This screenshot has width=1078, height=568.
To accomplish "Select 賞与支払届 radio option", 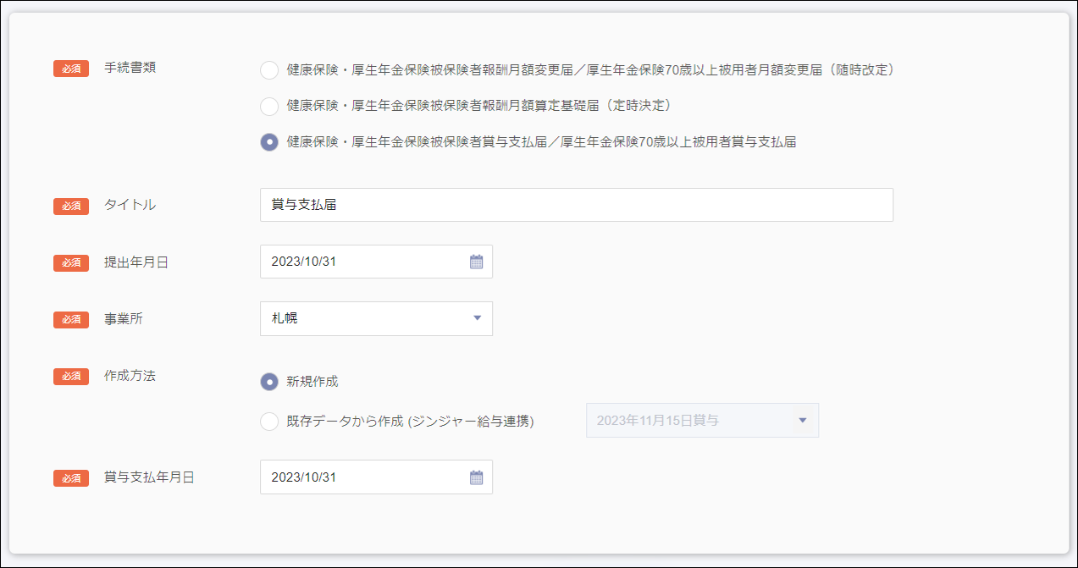I will pyautogui.click(x=269, y=142).
